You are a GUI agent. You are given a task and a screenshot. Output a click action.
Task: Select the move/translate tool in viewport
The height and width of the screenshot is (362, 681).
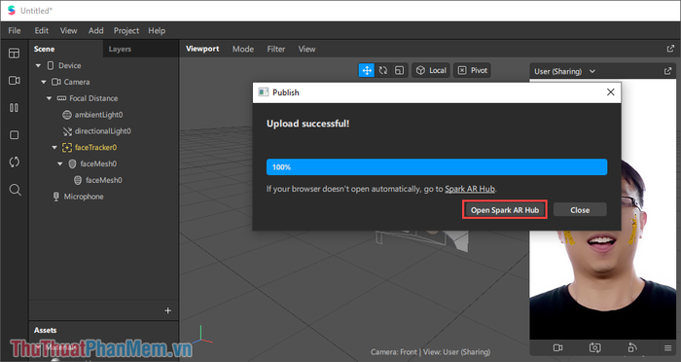pos(367,70)
